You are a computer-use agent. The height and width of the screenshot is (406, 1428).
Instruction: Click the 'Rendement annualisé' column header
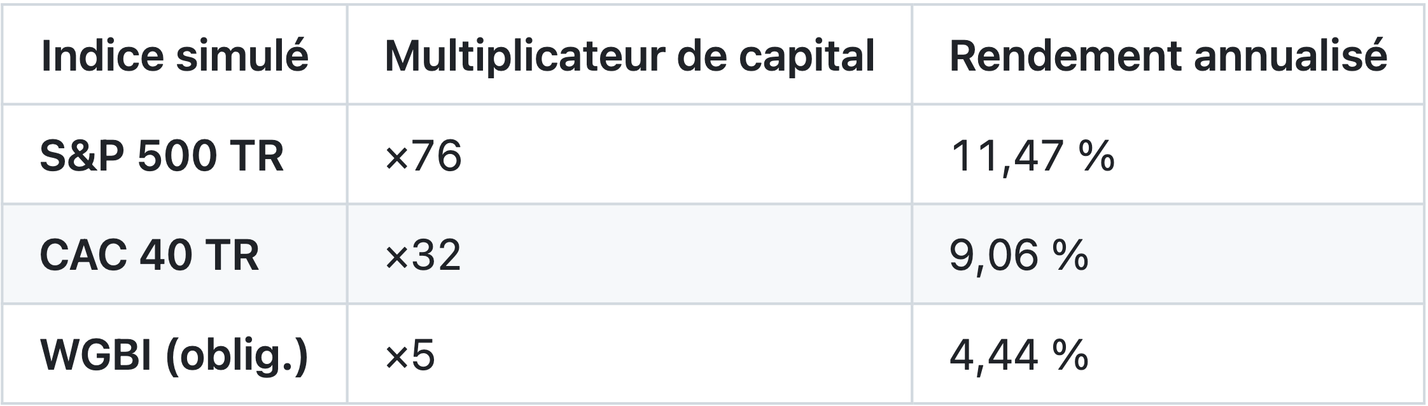click(x=1168, y=55)
